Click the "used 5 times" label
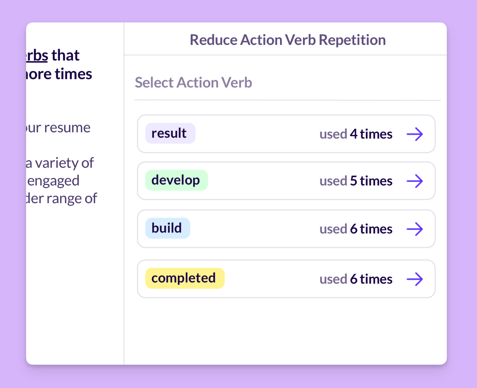Screen dimensions: 477x388 click(356, 181)
